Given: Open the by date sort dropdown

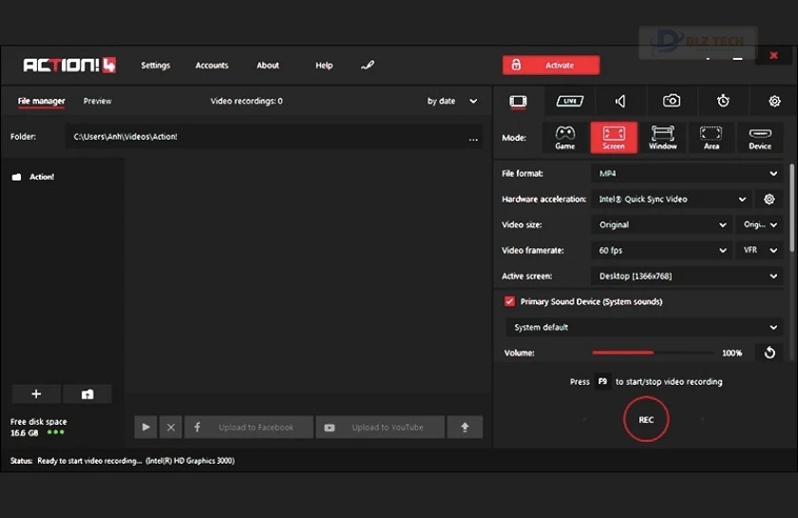Looking at the screenshot, I should [x=452, y=101].
